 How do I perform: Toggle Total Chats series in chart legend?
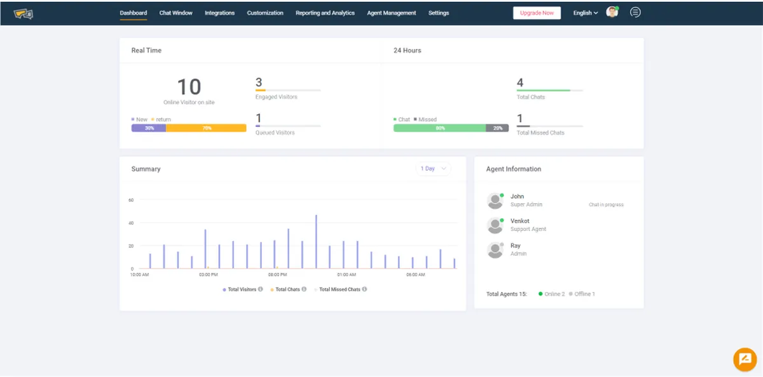pyautogui.click(x=285, y=289)
